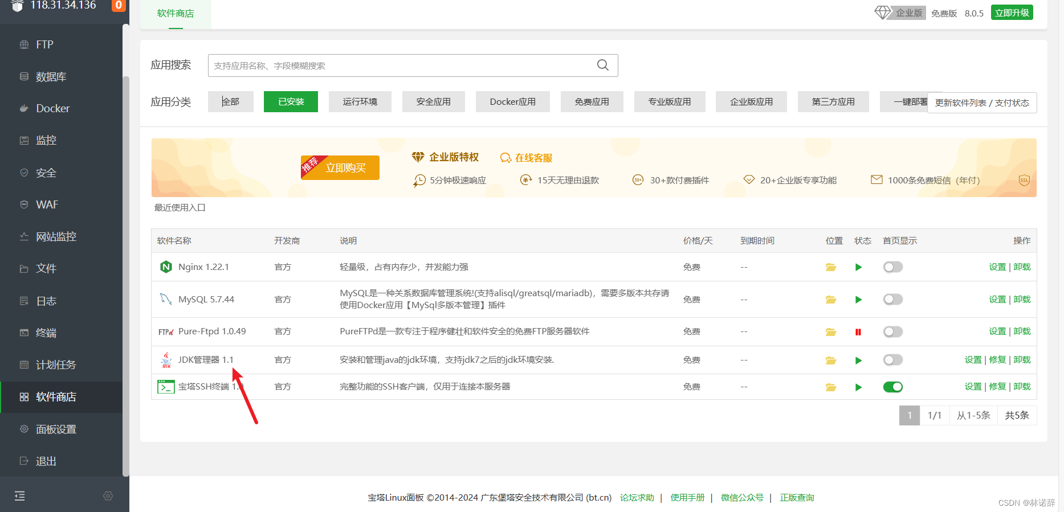This screenshot has width=1064, height=512.
Task: Click the 文件 folder icon in sidebar
Action: point(24,268)
